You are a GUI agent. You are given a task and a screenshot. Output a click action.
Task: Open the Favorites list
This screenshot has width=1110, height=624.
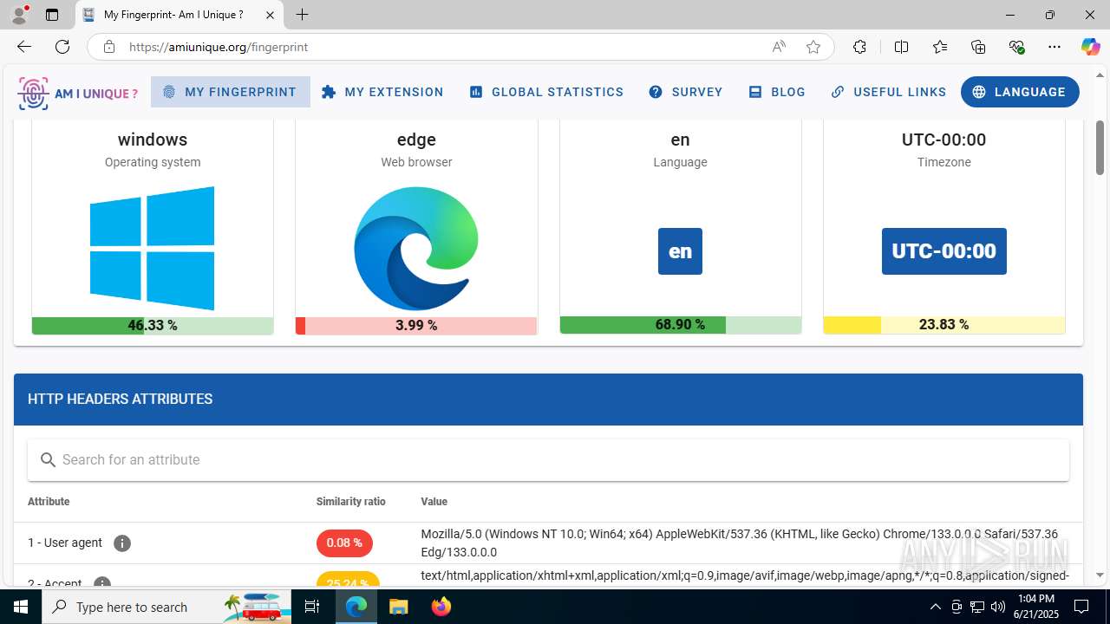[940, 47]
